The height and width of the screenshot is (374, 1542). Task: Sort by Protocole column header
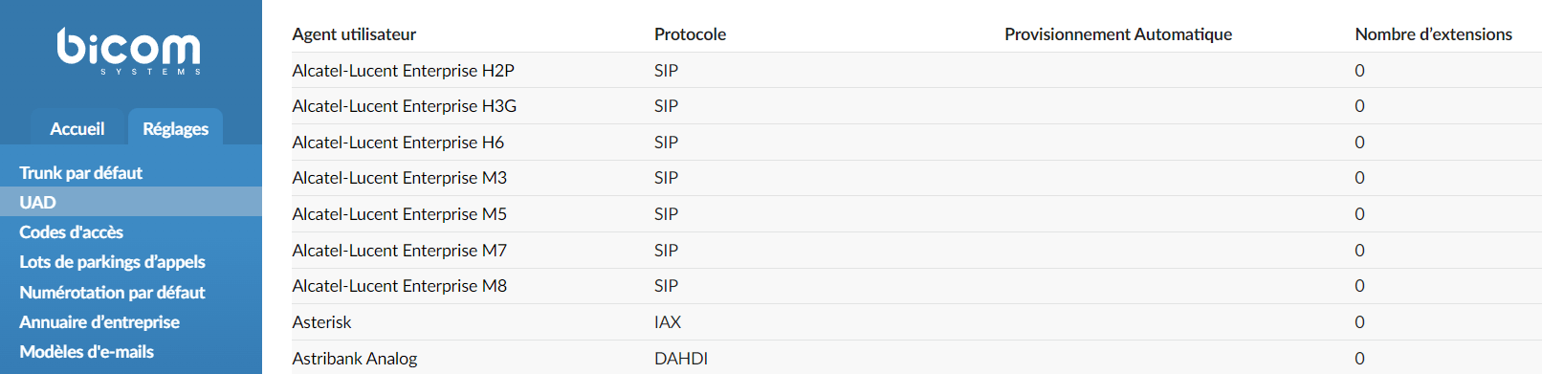tap(690, 34)
